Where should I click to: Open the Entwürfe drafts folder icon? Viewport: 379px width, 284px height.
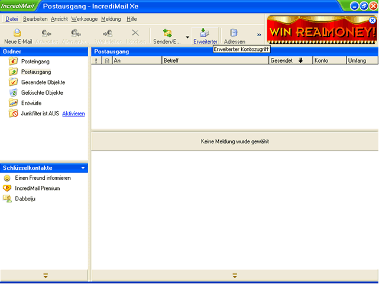tap(13, 103)
